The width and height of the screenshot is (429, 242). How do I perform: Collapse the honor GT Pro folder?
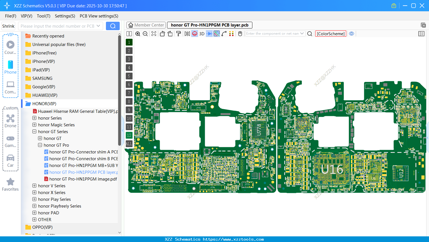(40, 145)
